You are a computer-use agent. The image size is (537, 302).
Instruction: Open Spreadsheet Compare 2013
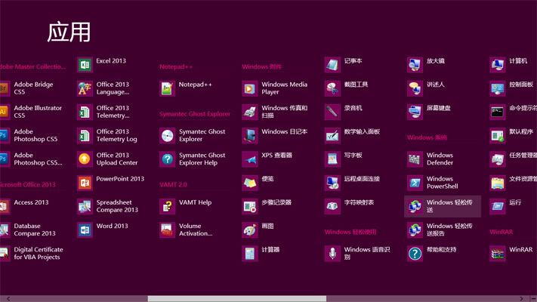click(108, 206)
